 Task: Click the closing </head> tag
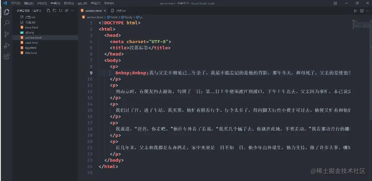pos(114,54)
